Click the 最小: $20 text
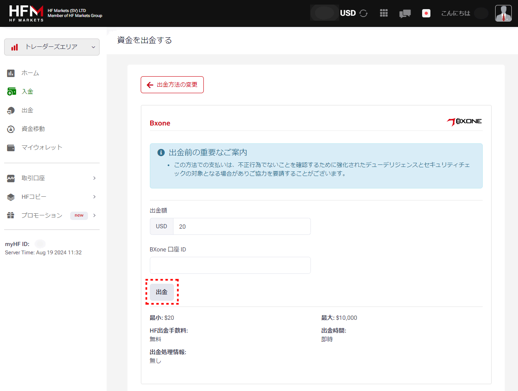The image size is (518, 391). 162,318
